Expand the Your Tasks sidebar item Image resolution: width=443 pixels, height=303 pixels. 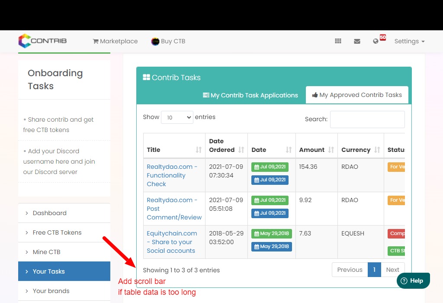click(64, 271)
